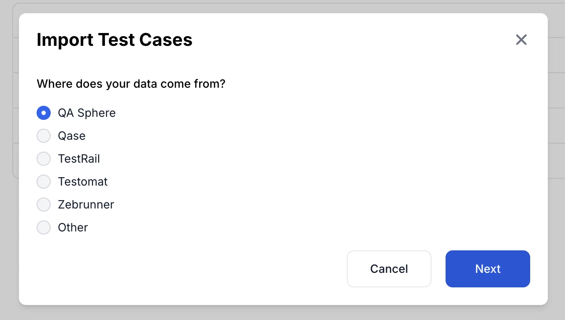Click the QA Sphere label text
The image size is (565, 320).
pyautogui.click(x=87, y=113)
